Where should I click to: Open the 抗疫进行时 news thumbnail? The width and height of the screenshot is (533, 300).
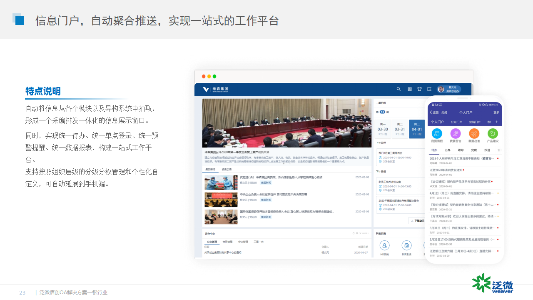[221, 182]
